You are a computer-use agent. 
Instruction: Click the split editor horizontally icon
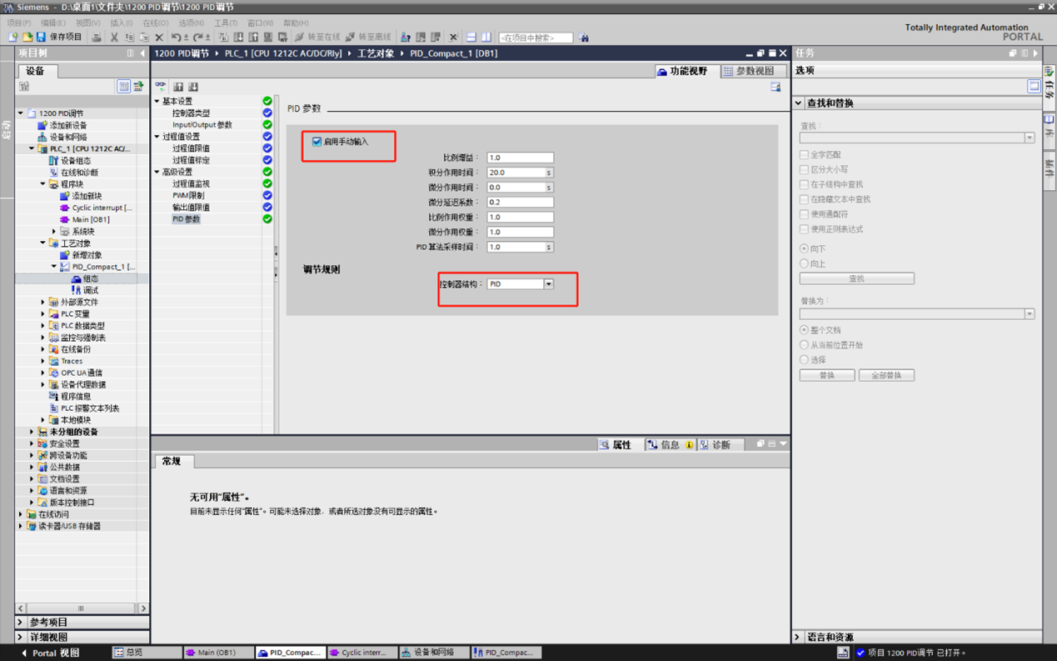tap(471, 38)
